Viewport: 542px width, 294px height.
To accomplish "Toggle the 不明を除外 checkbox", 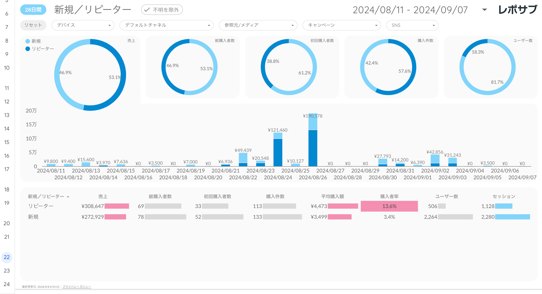I will (x=162, y=10).
